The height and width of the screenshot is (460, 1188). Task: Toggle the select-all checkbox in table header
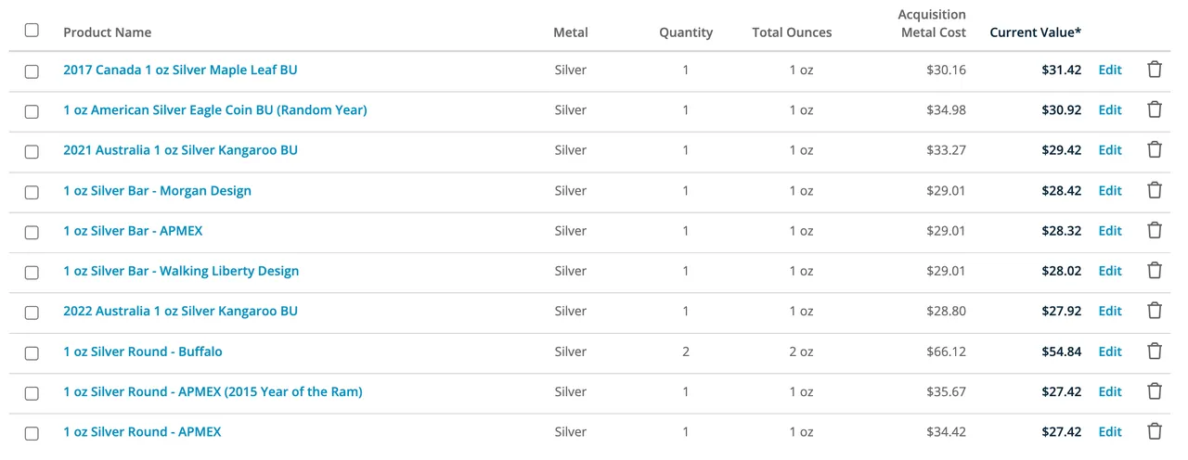click(32, 30)
